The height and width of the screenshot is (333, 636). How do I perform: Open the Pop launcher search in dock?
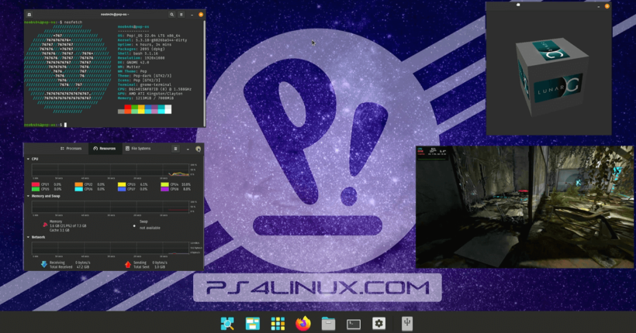tap(227, 323)
